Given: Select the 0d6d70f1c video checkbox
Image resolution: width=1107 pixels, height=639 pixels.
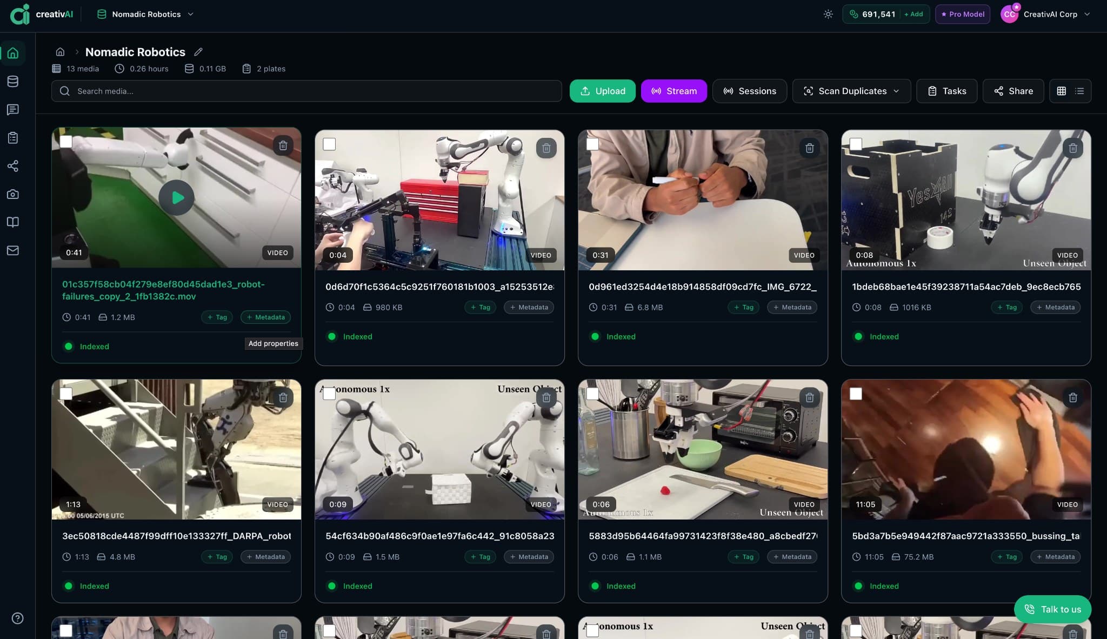Looking at the screenshot, I should [x=329, y=144].
